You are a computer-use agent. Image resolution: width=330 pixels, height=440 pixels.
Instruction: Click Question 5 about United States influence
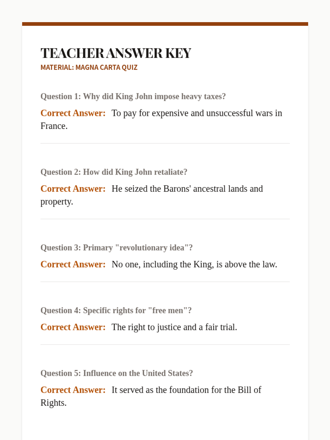click(117, 373)
